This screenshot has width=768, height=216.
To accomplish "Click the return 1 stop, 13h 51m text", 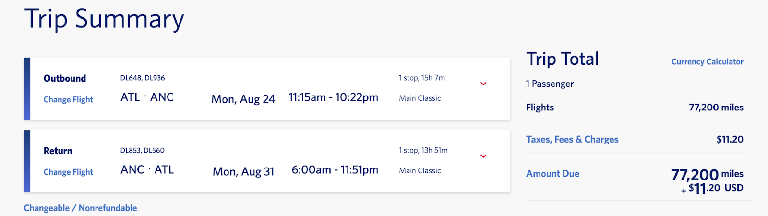I will click(x=423, y=150).
